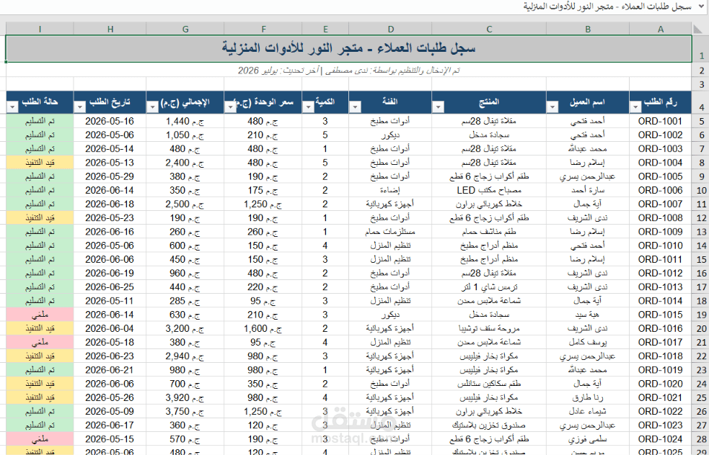Open filter dropdown for سعر الوحدة column
This screenshot has height=455, width=709.
pyautogui.click(x=229, y=107)
